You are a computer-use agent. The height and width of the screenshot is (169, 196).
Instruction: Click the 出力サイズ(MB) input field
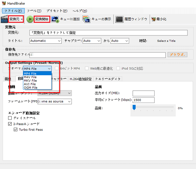[x=143, y=93]
